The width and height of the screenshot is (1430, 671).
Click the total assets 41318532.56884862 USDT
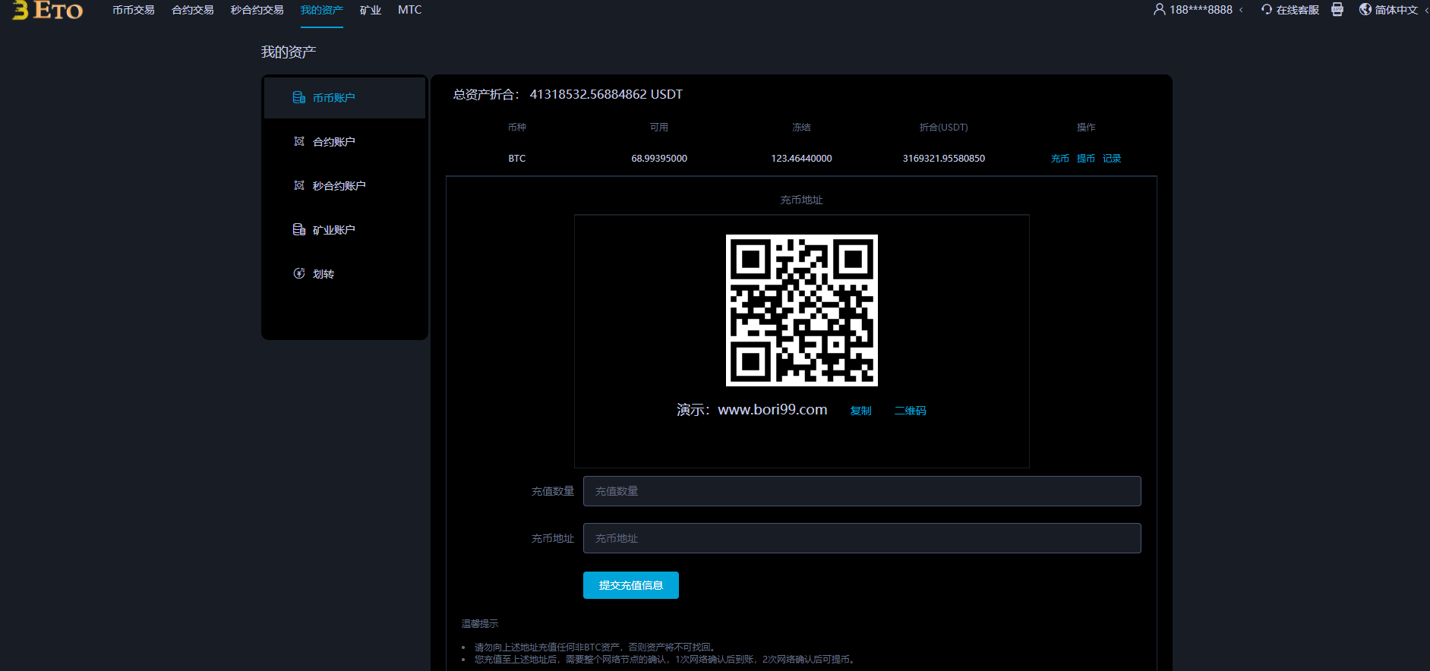pyautogui.click(x=606, y=94)
